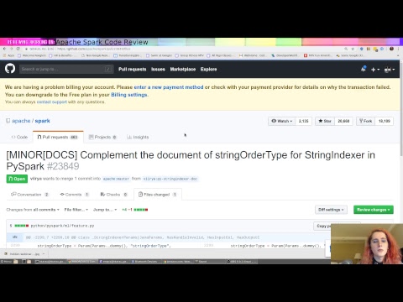Viewport: 403px width, 302px height.
Task: Star the repository with the Star button
Action: pos(325,121)
